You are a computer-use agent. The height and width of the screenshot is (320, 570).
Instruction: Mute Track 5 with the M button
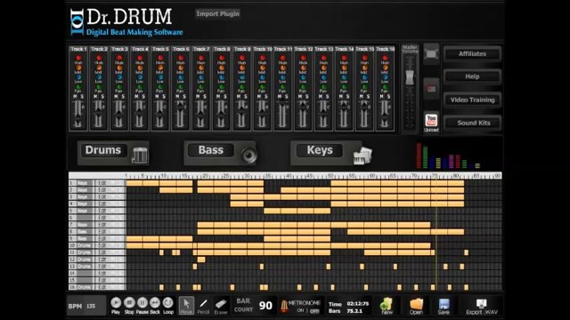coord(157,97)
